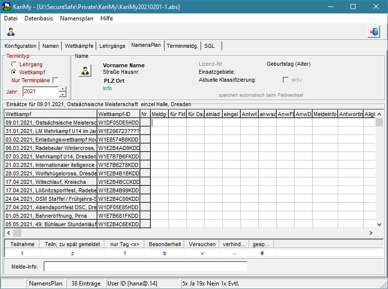This screenshot has height=289, width=388.
Task: Click the User ID [hana@.14] status panel
Action: [x=143, y=284]
